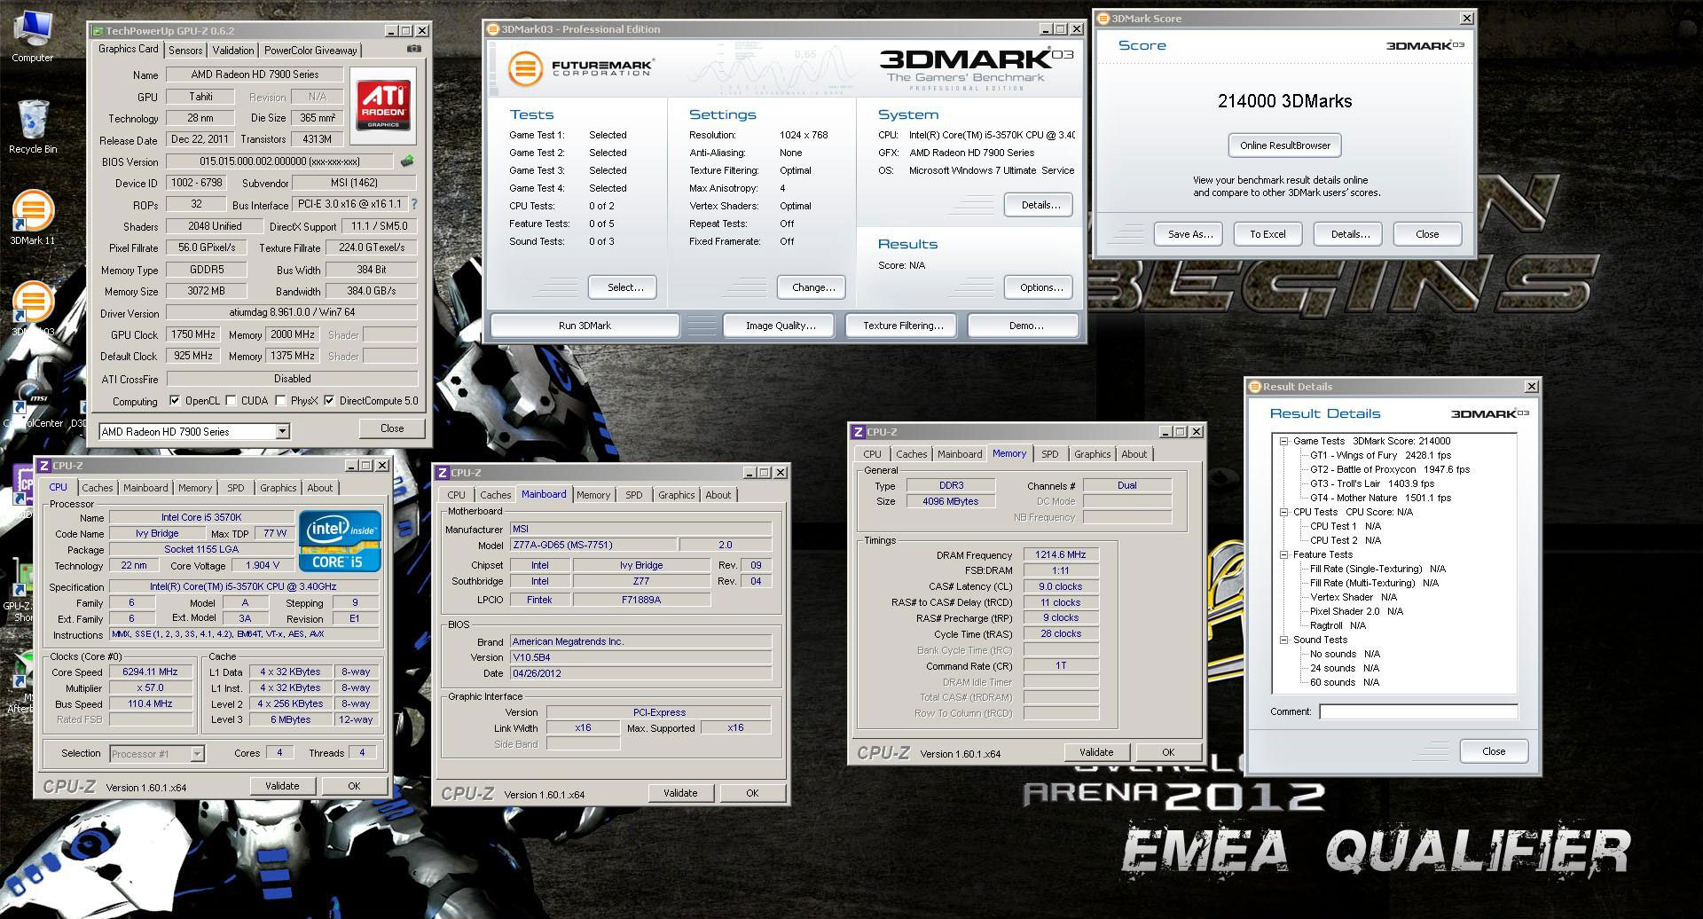1703x919 pixels.
Task: Open the Recycle Bin desktop icon
Action: click(x=33, y=127)
